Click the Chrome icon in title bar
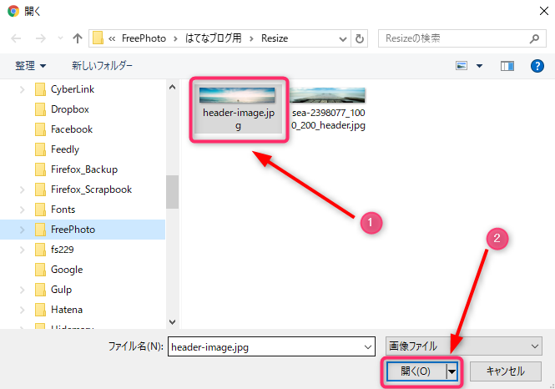Image resolution: width=555 pixels, height=389 pixels. 13,11
